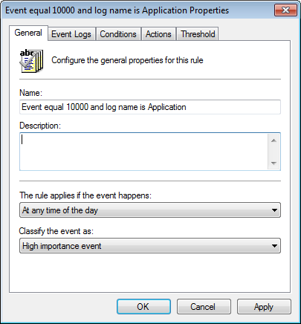This screenshot has width=301, height=324.
Task: Click the description scrollbar track
Action: click(x=274, y=152)
